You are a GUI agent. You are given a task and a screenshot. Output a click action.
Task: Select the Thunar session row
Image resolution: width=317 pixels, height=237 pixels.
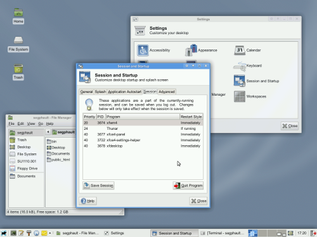143,129
